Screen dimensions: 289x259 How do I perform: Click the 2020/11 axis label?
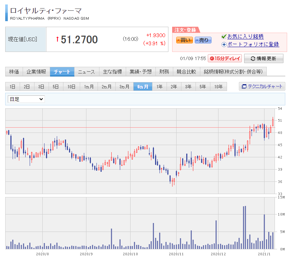(176, 254)
